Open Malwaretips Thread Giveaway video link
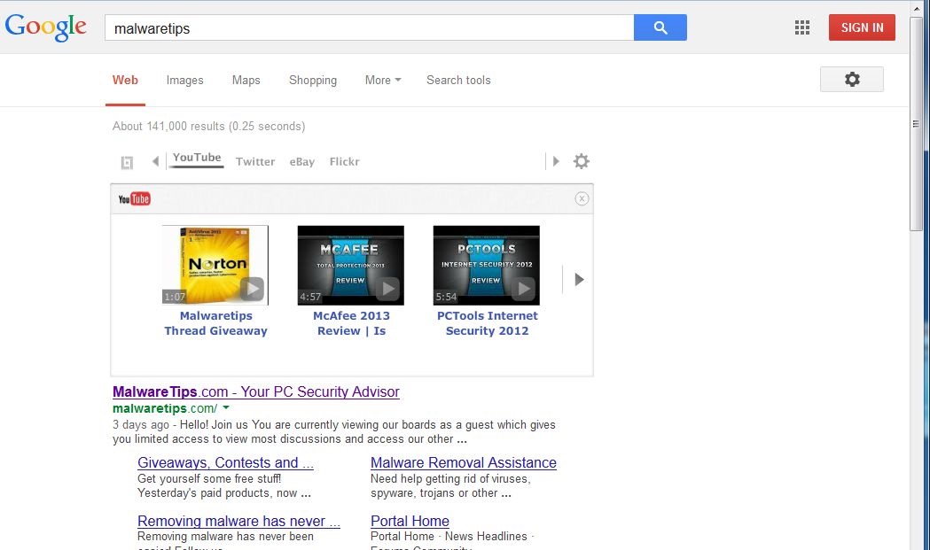This screenshot has width=930, height=550. (x=216, y=323)
